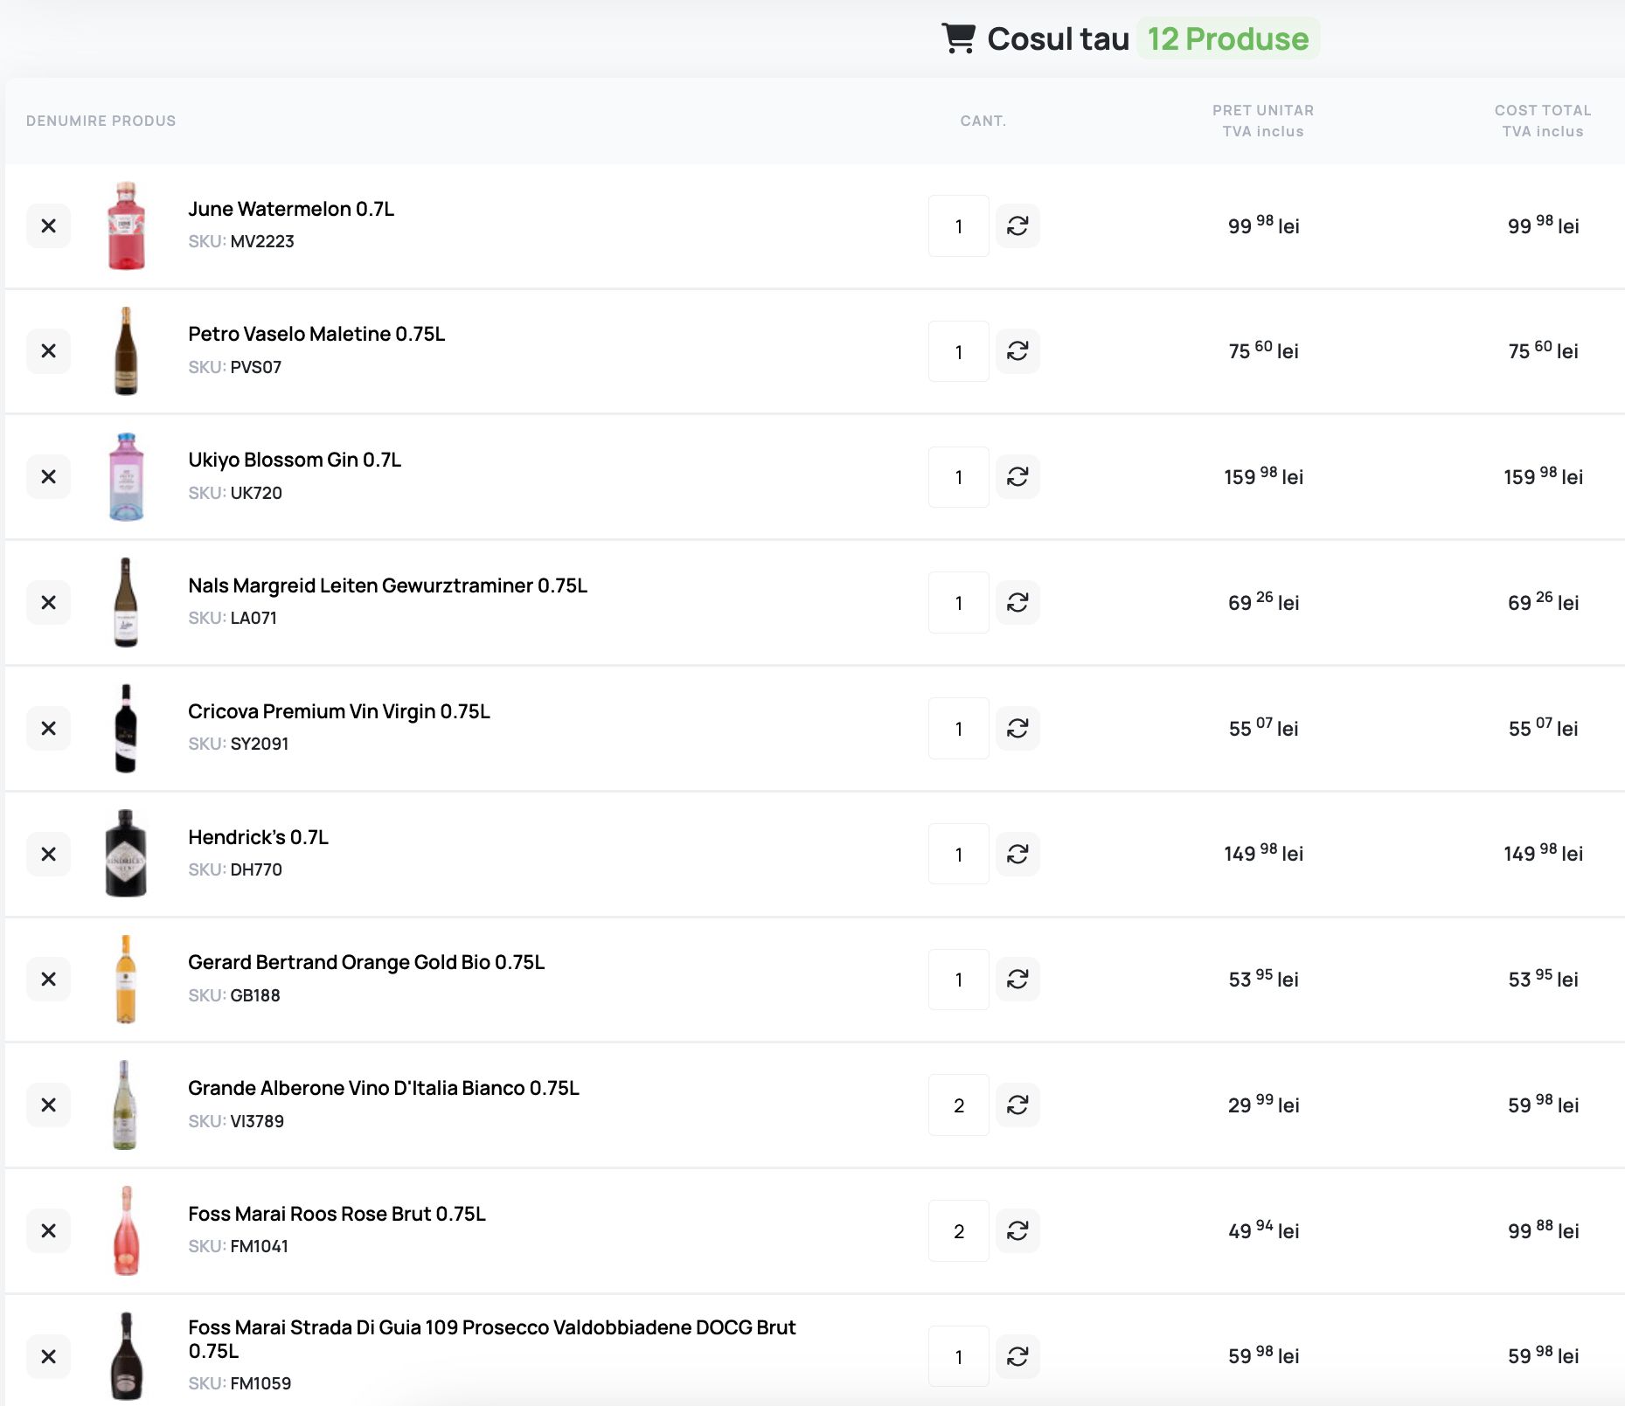Image resolution: width=1625 pixels, height=1406 pixels.
Task: Click DENUMIRE PRODUS column header
Action: [101, 121]
